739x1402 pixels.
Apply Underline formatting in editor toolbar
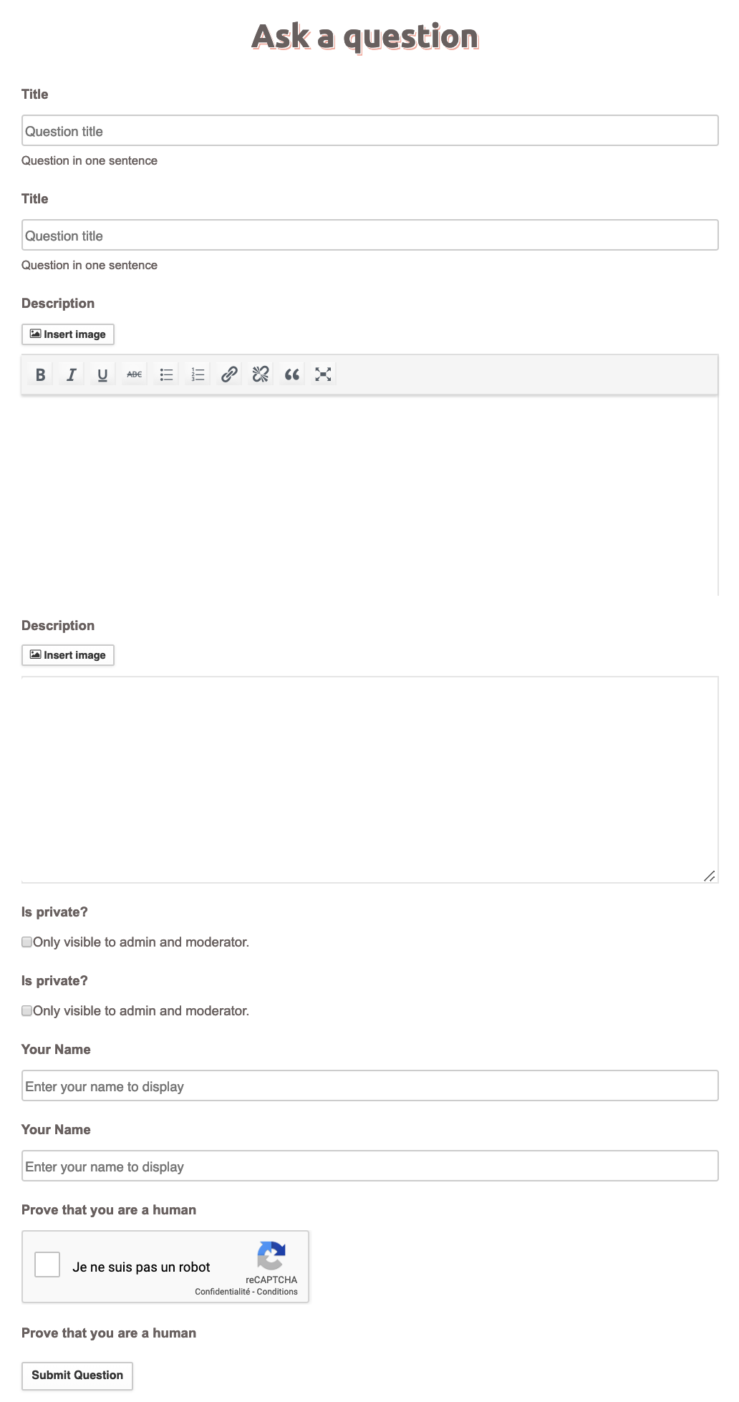(102, 374)
